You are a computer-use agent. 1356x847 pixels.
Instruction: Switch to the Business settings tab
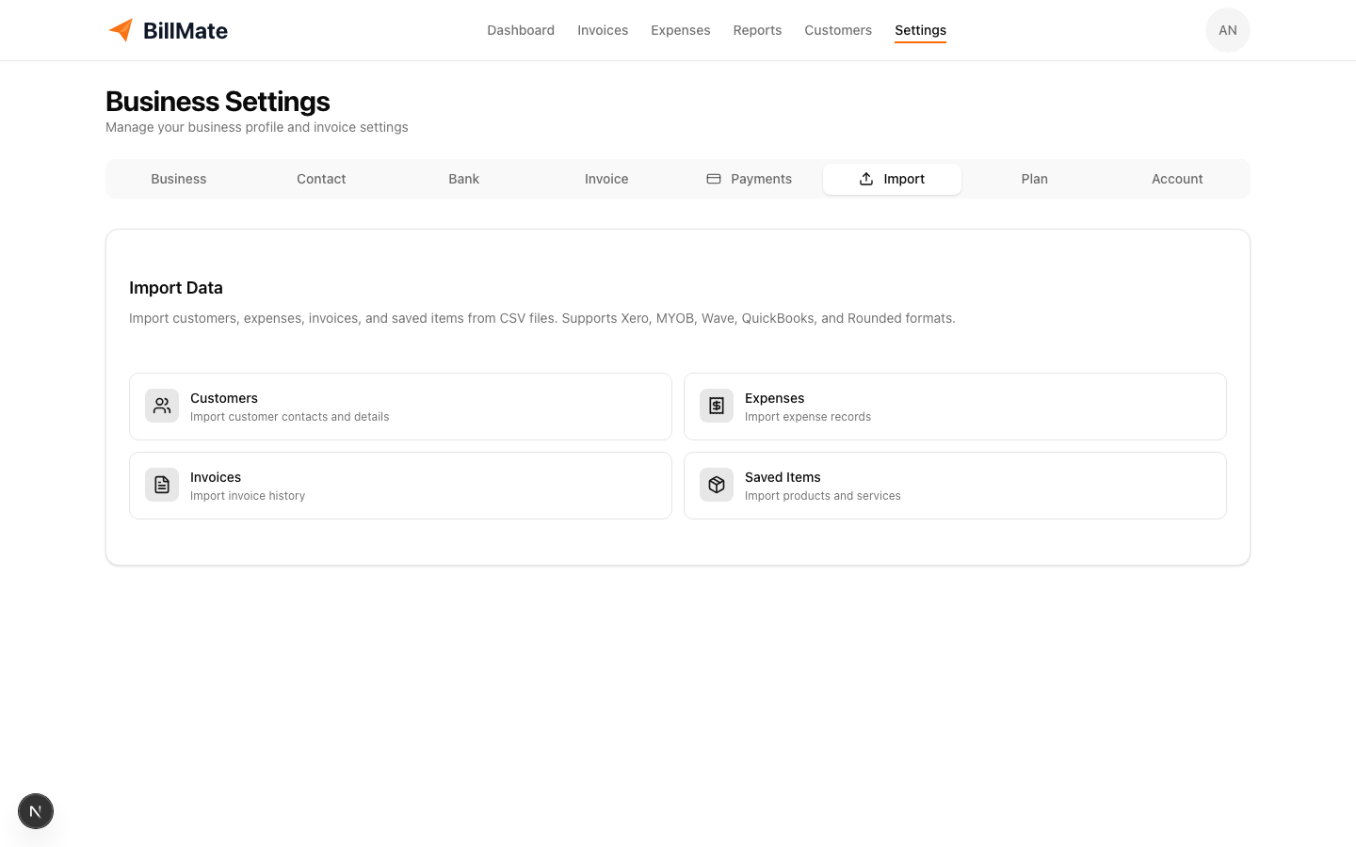pos(178,179)
